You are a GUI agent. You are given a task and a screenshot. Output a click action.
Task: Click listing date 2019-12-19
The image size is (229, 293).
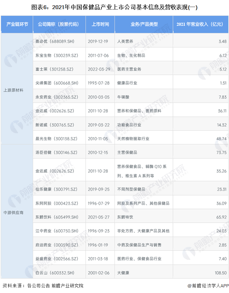click(98, 41)
